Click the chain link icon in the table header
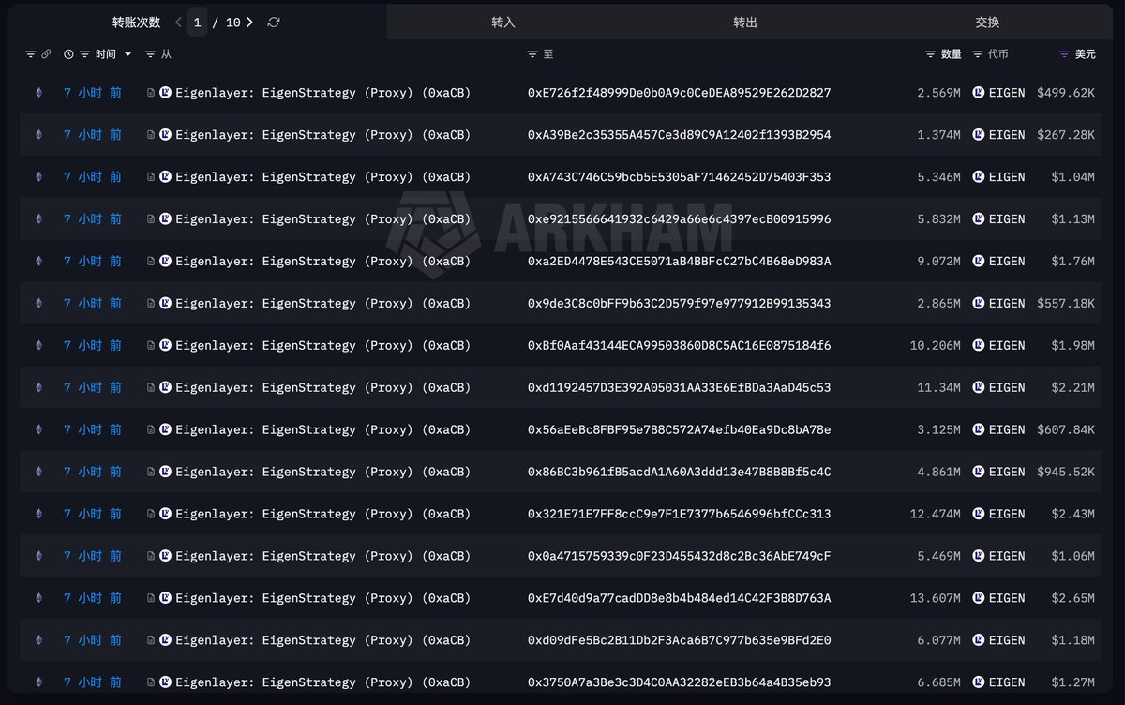 tap(46, 54)
